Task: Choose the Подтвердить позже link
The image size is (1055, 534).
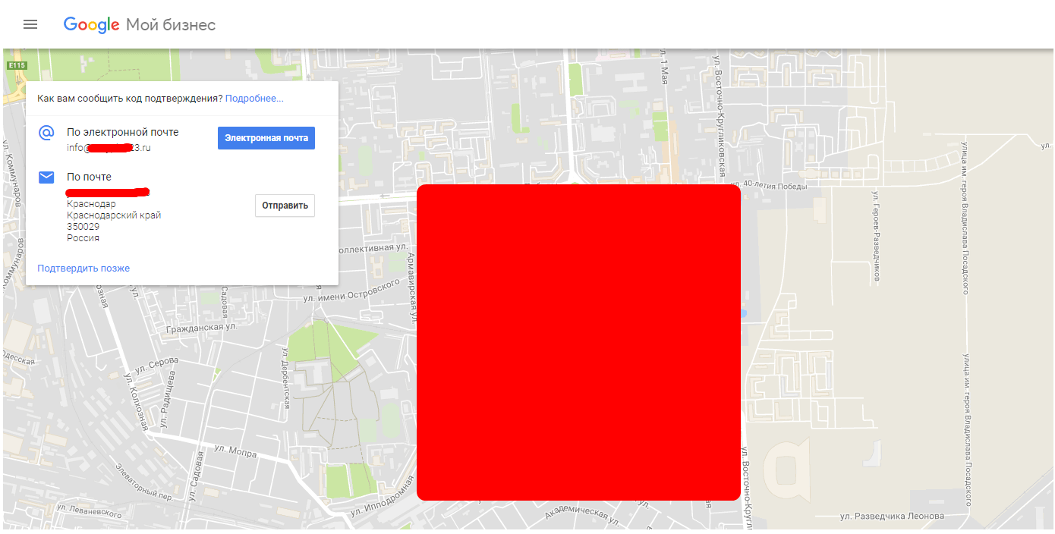Action: pos(83,269)
